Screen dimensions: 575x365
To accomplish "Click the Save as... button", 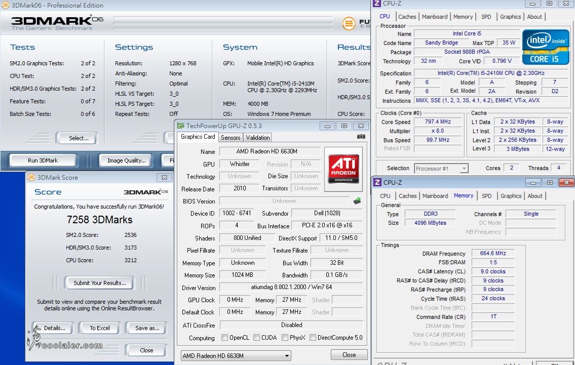I will pos(147,328).
